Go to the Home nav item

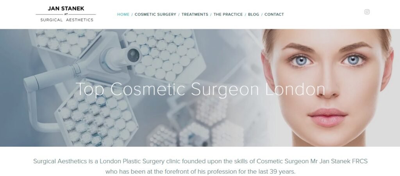(x=123, y=14)
